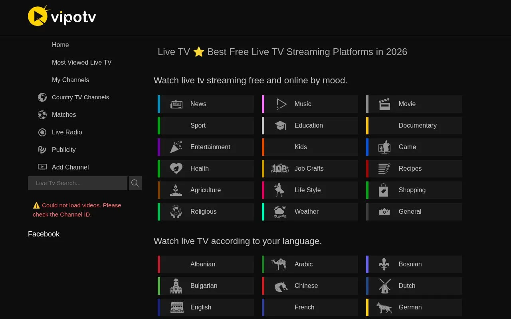This screenshot has height=319, width=511.
Task: Open Most Viewed Live TV
Action: click(x=82, y=63)
